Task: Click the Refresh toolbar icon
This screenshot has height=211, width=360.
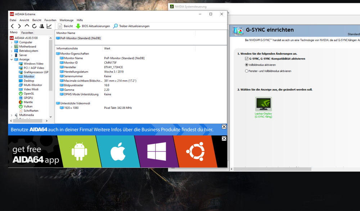Action: [34, 26]
